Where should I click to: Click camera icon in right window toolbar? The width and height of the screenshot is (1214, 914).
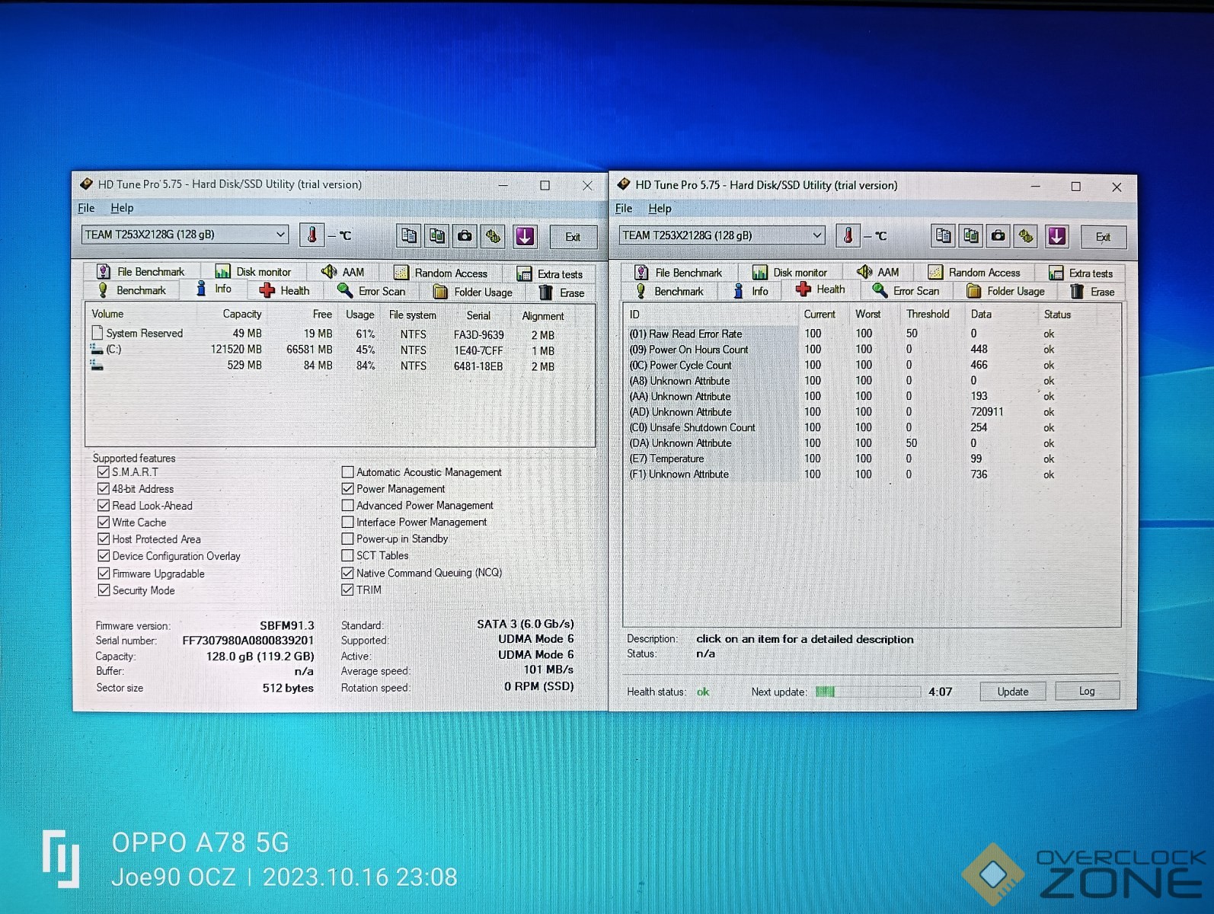[998, 236]
